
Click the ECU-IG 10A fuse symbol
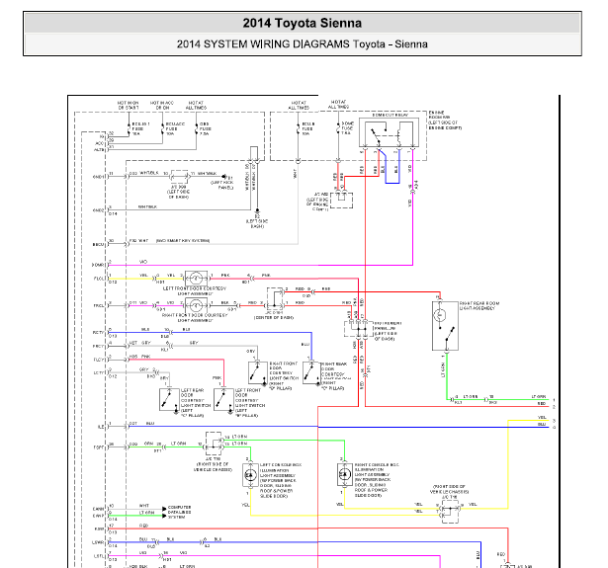click(129, 128)
